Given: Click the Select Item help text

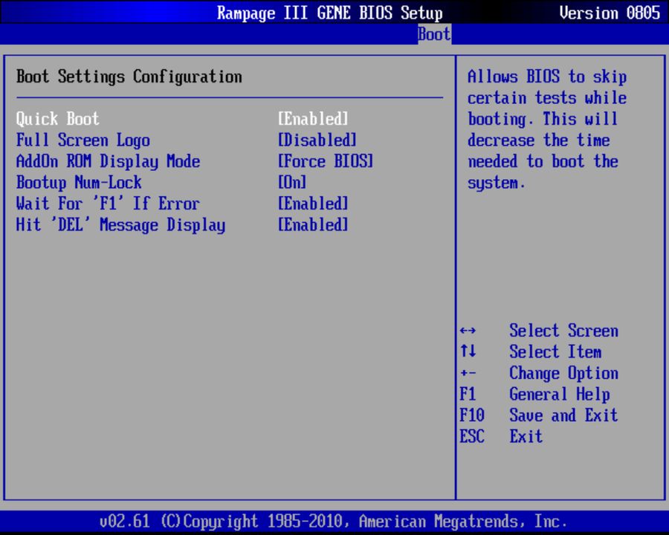Looking at the screenshot, I should coord(555,352).
